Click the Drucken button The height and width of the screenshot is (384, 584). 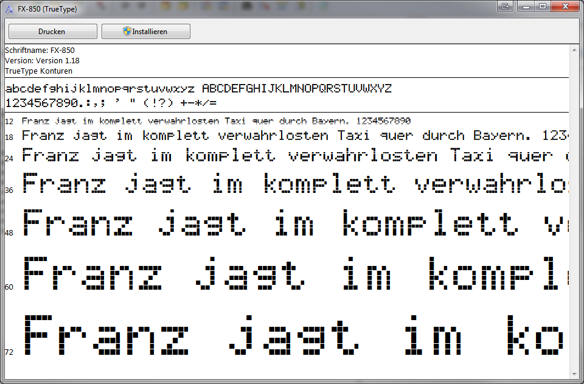52,31
